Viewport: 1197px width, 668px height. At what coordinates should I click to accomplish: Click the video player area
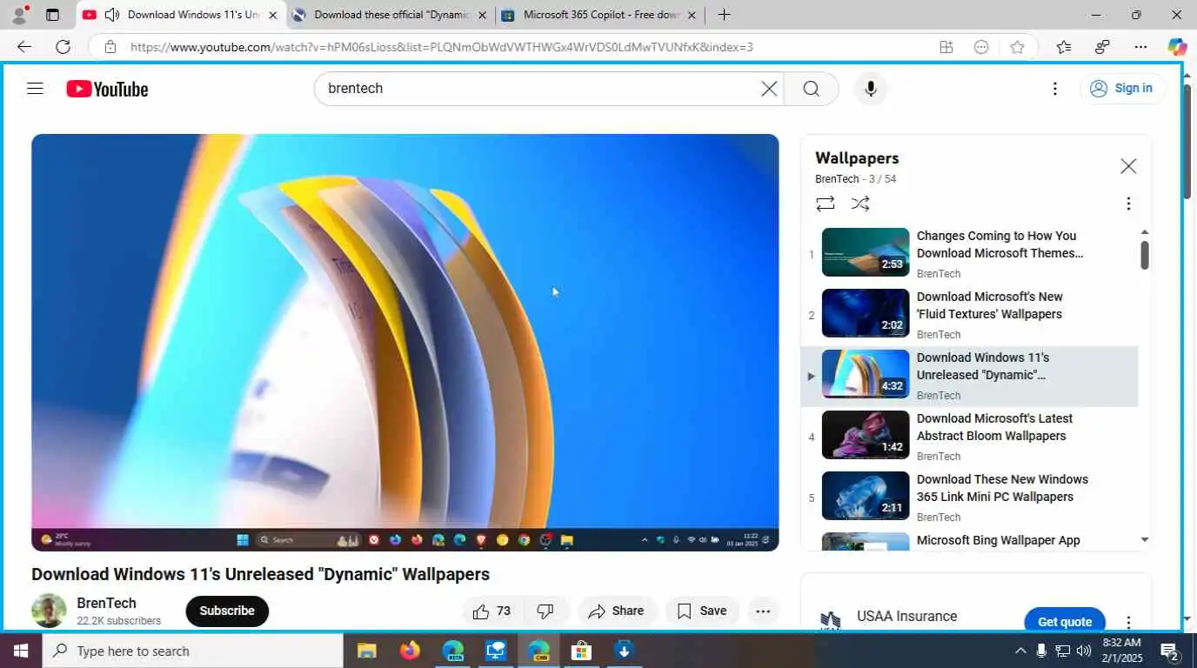tap(405, 342)
